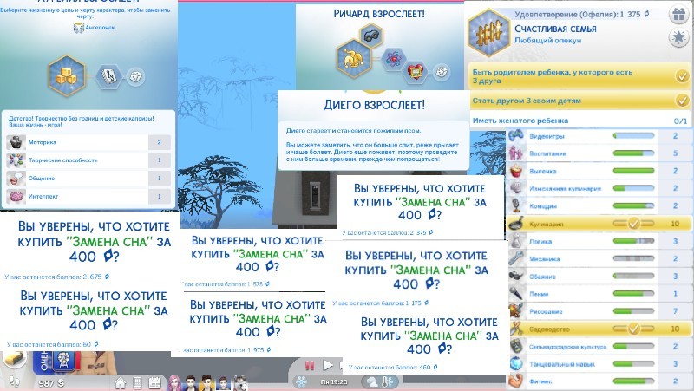This screenshot has height=391, width=694.
Task: Click the star aspiration button
Action: pos(678,37)
